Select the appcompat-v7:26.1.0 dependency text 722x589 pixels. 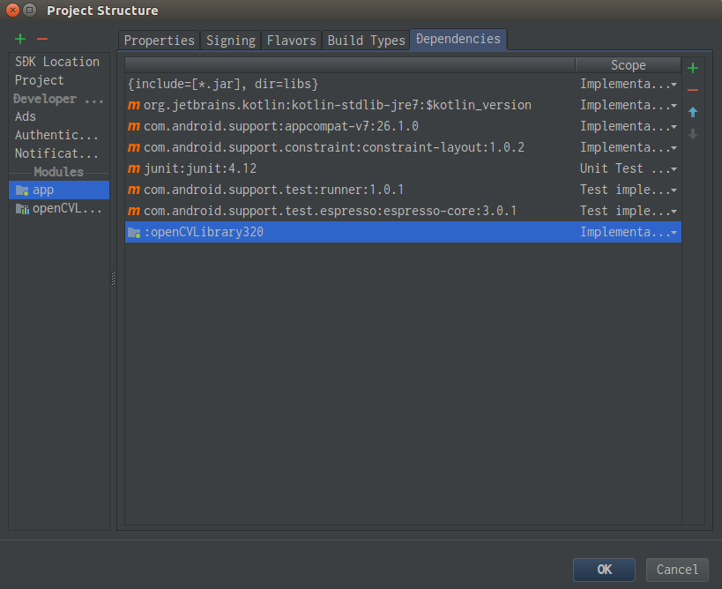281,127
